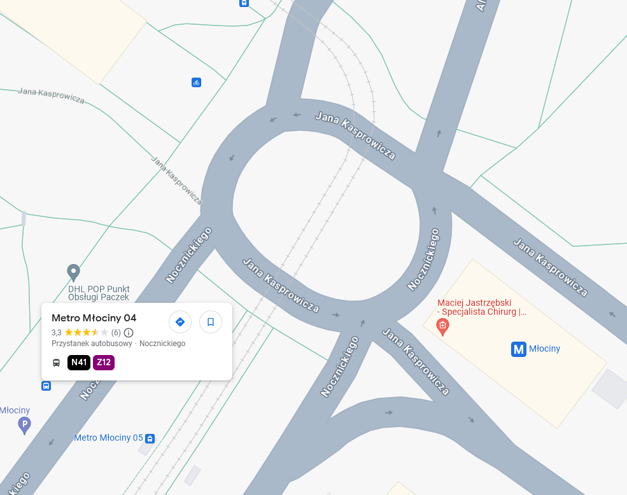
Task: Click the bus icon in the info card
Action: click(x=57, y=363)
